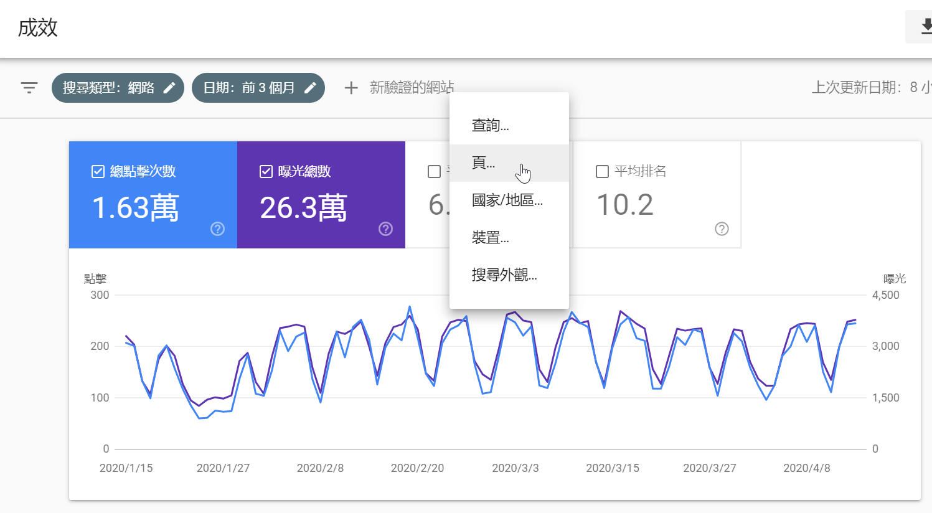Click the 2020/1/15 date label on chart
Viewport: 932px width, 513px height.
pyautogui.click(x=126, y=468)
